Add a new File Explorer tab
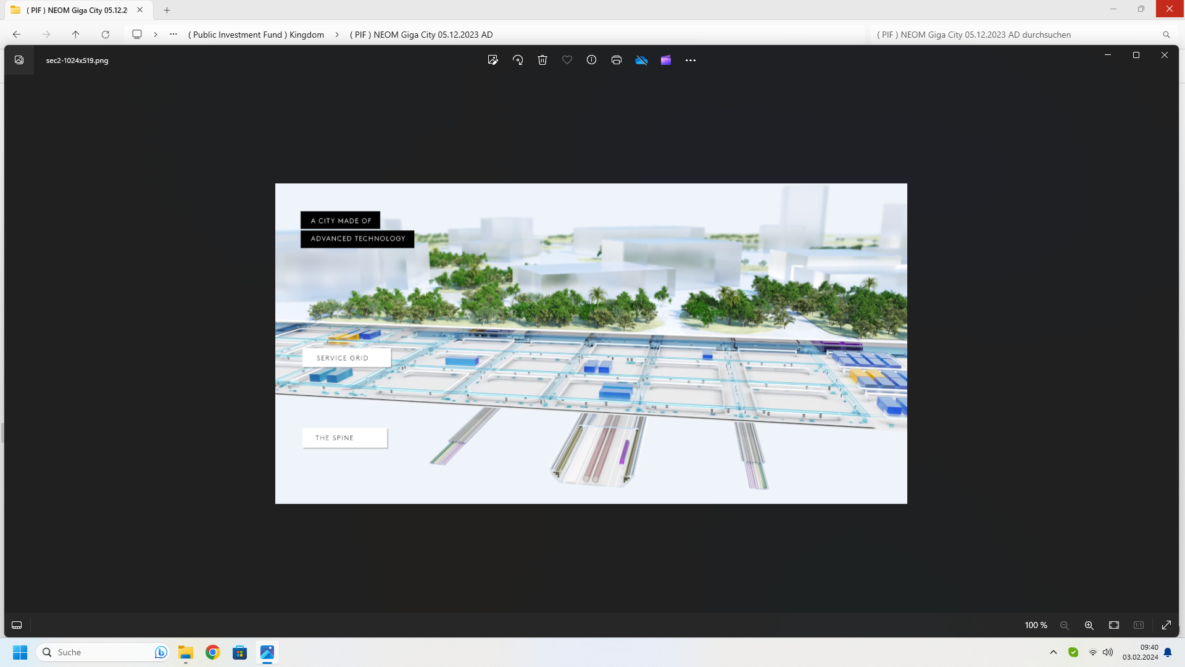 click(167, 10)
